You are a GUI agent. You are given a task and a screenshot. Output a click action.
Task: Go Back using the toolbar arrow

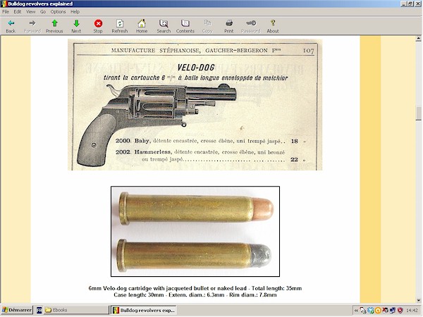11,26
